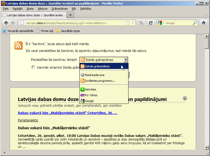Go to the home page icon

tap(204, 23)
